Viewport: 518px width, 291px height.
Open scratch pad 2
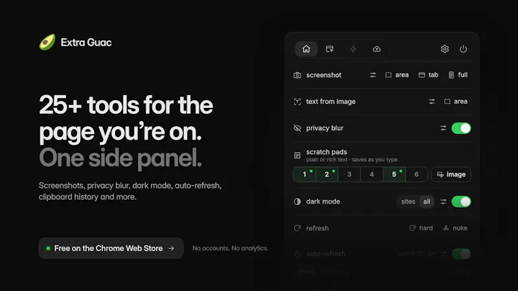[x=327, y=174]
